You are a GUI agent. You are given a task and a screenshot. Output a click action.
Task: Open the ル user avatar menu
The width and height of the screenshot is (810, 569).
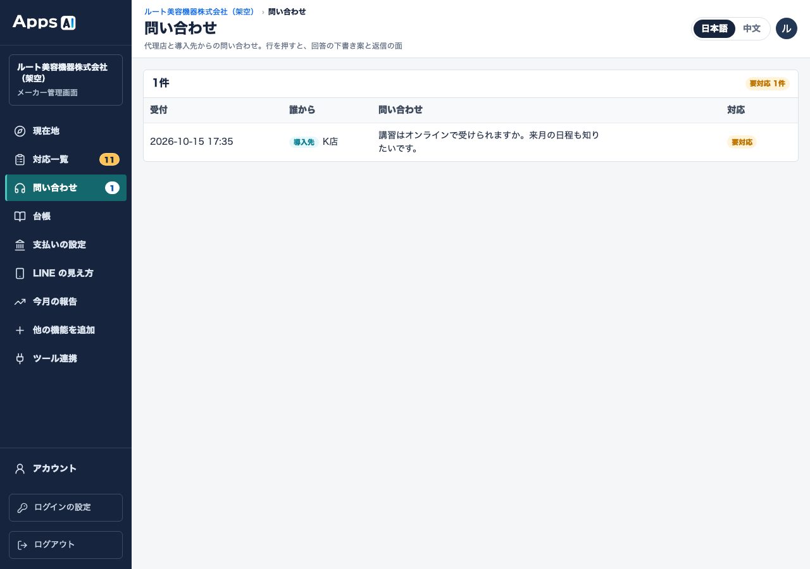point(787,28)
